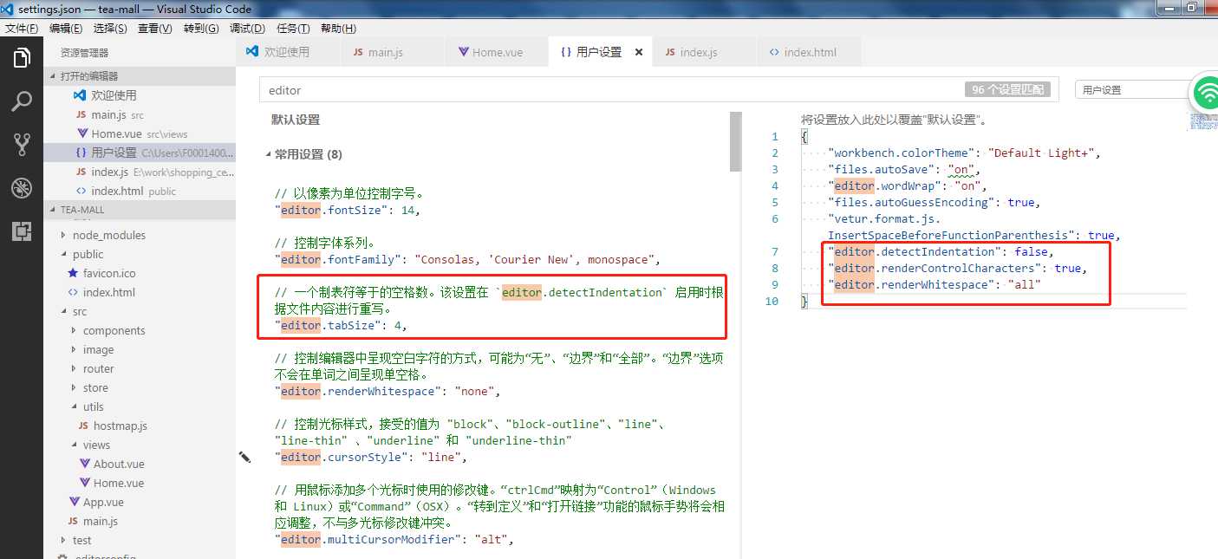Open the Explorer view in activity bar

click(22, 58)
